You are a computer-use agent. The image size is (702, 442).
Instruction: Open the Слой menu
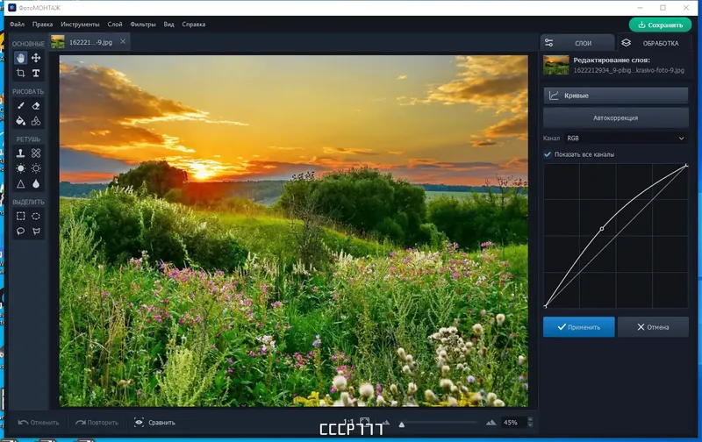115,25
